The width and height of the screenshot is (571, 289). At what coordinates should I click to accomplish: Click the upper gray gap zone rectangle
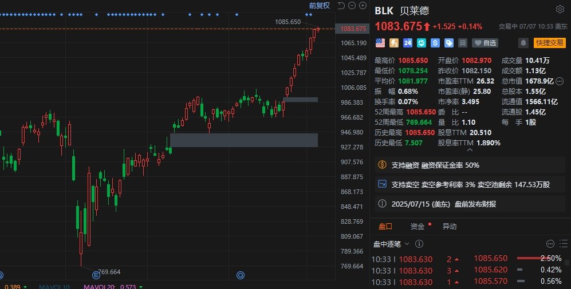tap(301, 100)
